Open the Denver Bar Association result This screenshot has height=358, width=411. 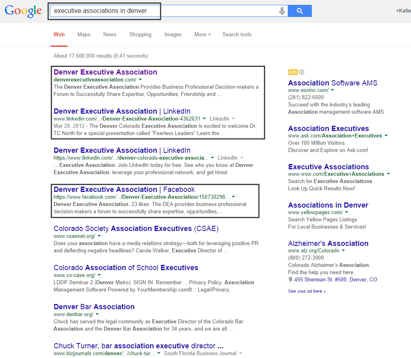coord(94,306)
